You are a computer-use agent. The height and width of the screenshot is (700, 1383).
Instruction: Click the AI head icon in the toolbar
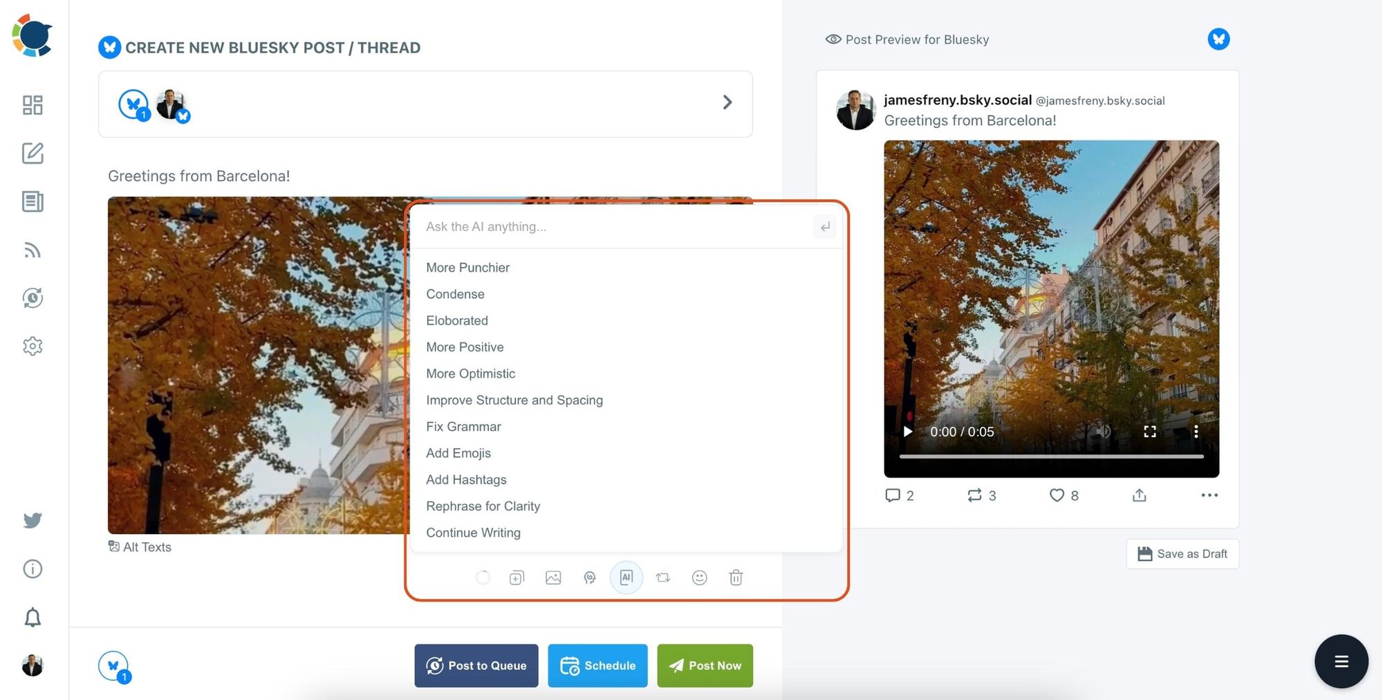pyautogui.click(x=590, y=578)
